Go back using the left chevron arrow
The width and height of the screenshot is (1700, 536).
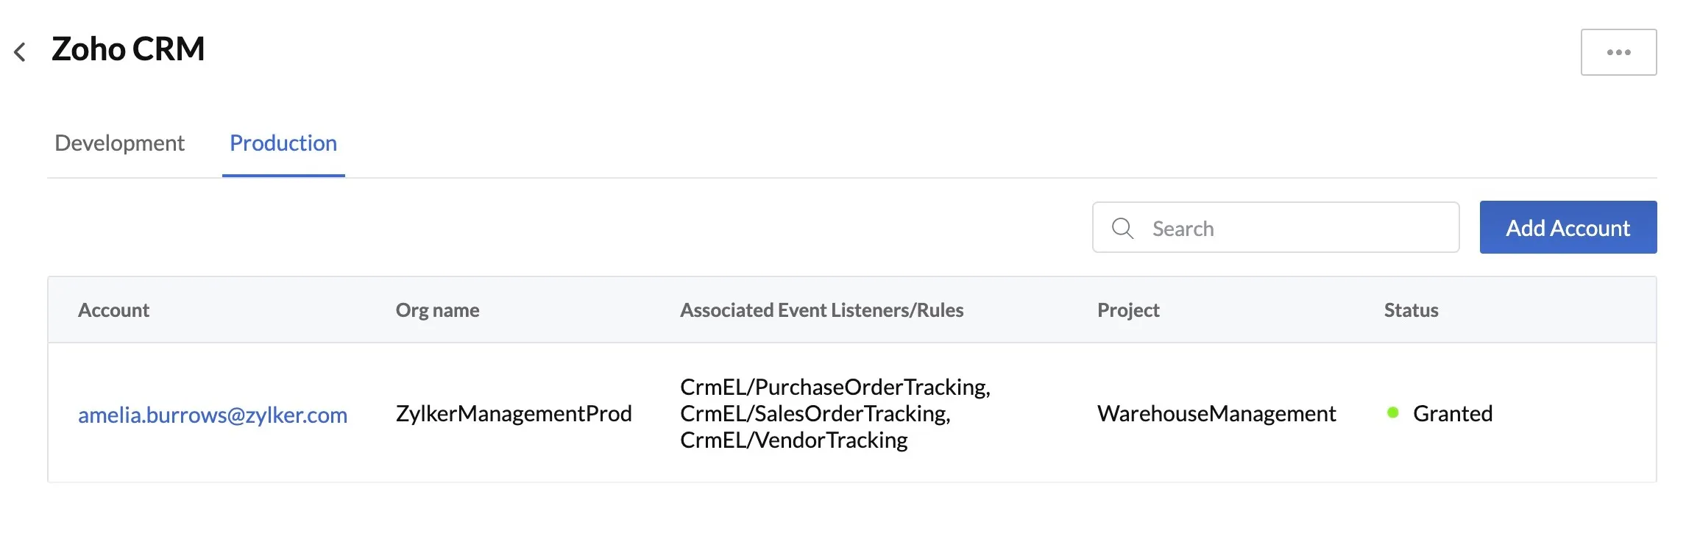[20, 52]
